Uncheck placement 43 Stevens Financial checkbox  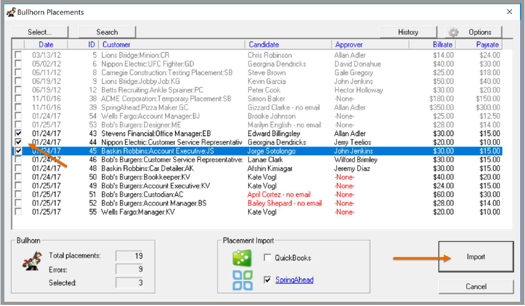click(x=18, y=133)
